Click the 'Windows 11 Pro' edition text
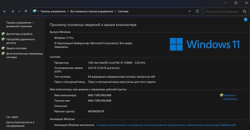The height and width of the screenshot is (130, 250). (x=64, y=38)
